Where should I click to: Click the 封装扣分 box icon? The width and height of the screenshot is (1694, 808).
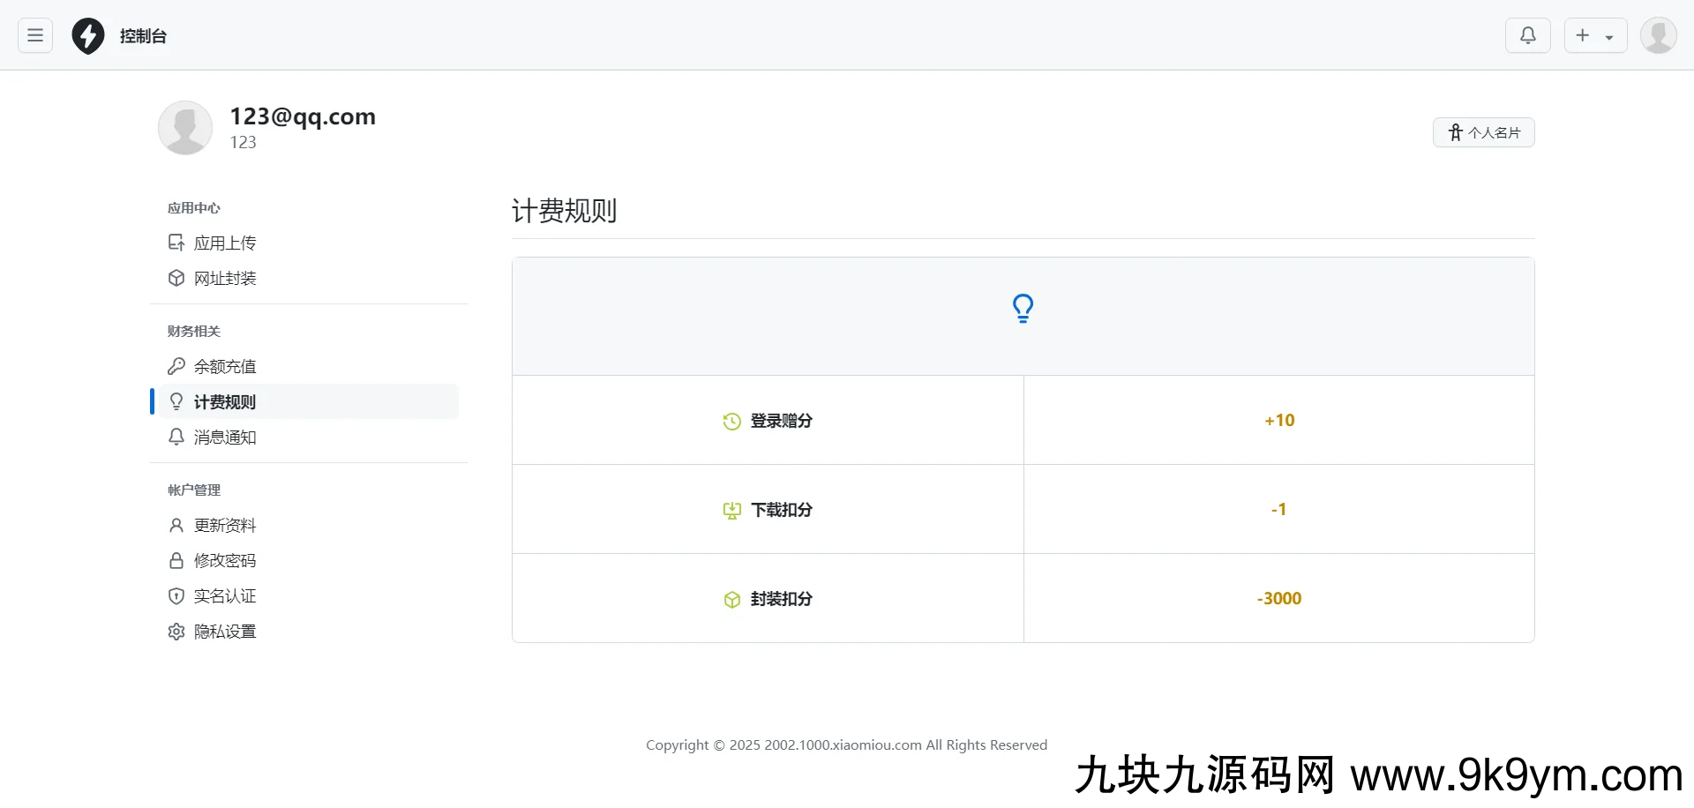click(x=731, y=600)
